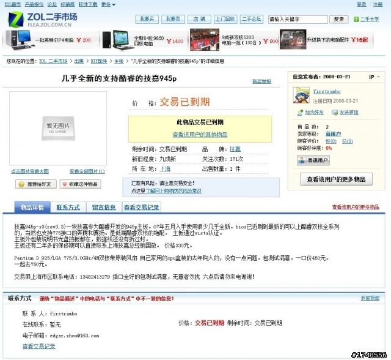Click the 二手大学 link
Screen dimensions: 391x360
pyautogui.click(x=370, y=19)
